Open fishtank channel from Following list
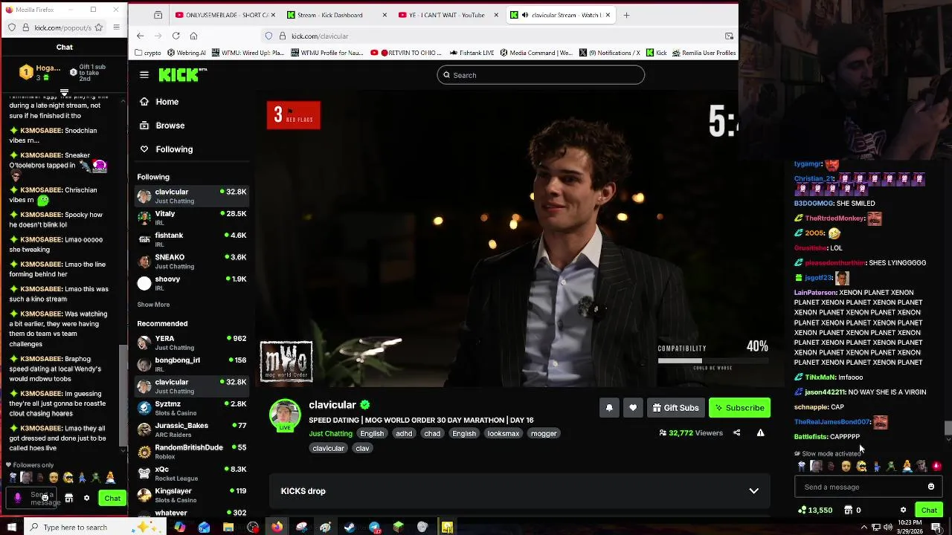The width and height of the screenshot is (952, 535). (192, 239)
